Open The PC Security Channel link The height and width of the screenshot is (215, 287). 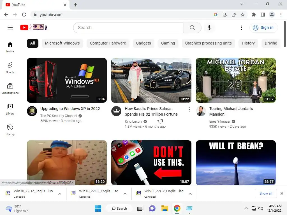point(59,116)
